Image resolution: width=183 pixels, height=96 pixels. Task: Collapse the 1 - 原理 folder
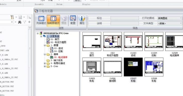click(x=45, y=45)
